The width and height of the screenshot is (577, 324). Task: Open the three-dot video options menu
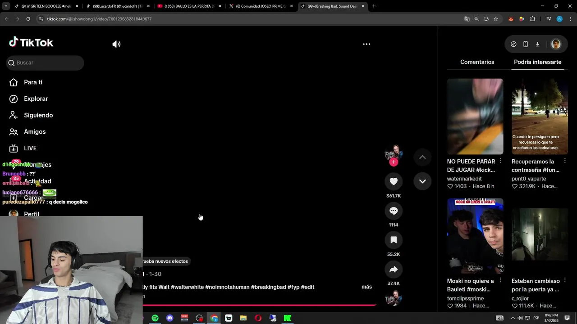[366, 44]
